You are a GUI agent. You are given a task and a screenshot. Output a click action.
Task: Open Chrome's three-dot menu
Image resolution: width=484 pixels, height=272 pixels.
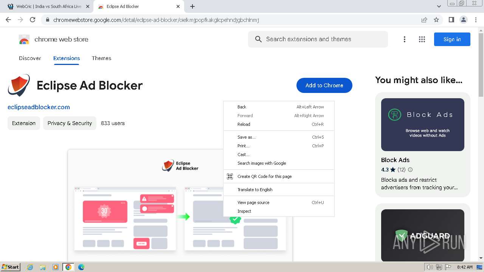click(x=476, y=20)
